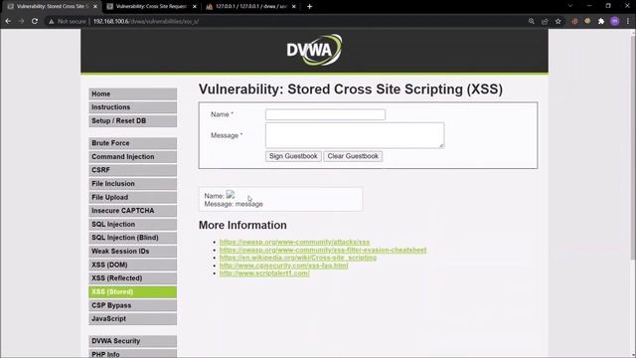This screenshot has width=636, height=358.
Task: Open the purple profile avatar icon
Action: [614, 21]
